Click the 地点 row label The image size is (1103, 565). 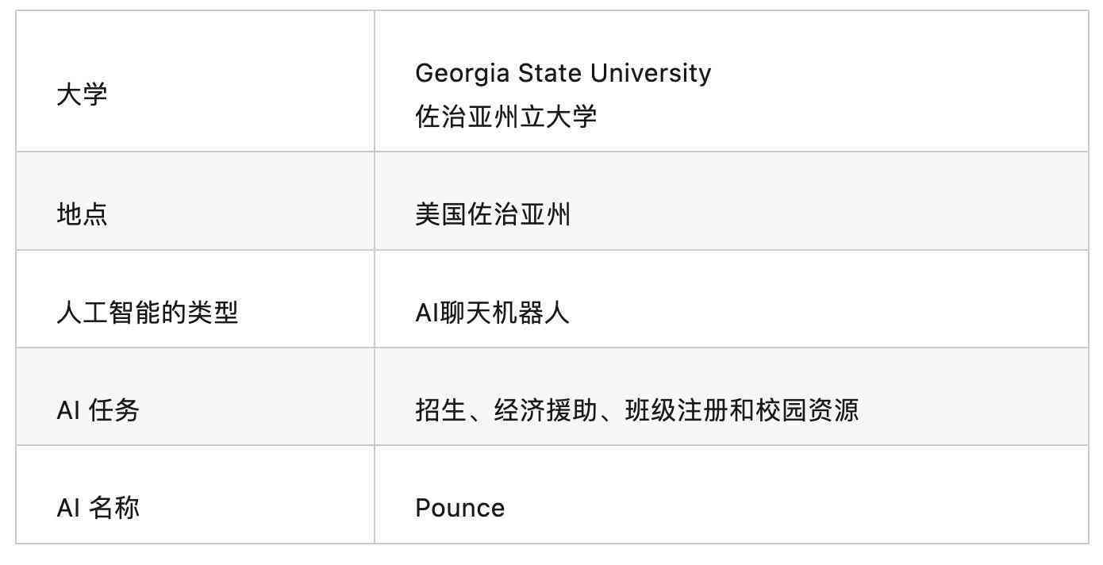(x=82, y=214)
